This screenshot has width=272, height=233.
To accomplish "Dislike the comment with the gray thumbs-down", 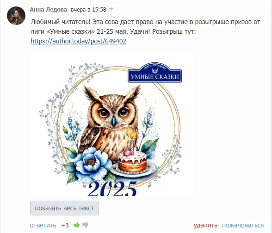I will pyautogui.click(x=85, y=225).
